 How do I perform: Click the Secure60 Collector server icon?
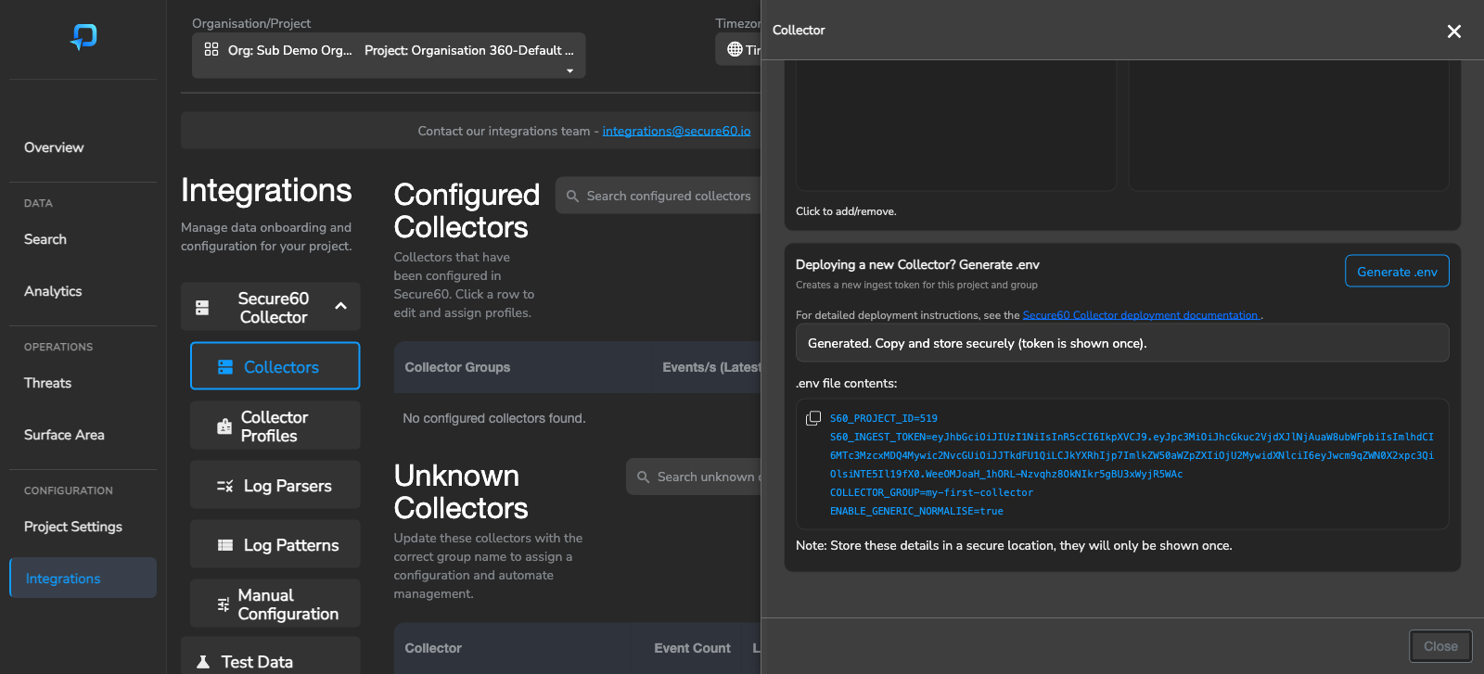point(202,308)
